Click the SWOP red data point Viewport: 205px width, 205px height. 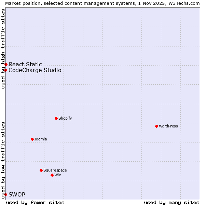[5, 194]
